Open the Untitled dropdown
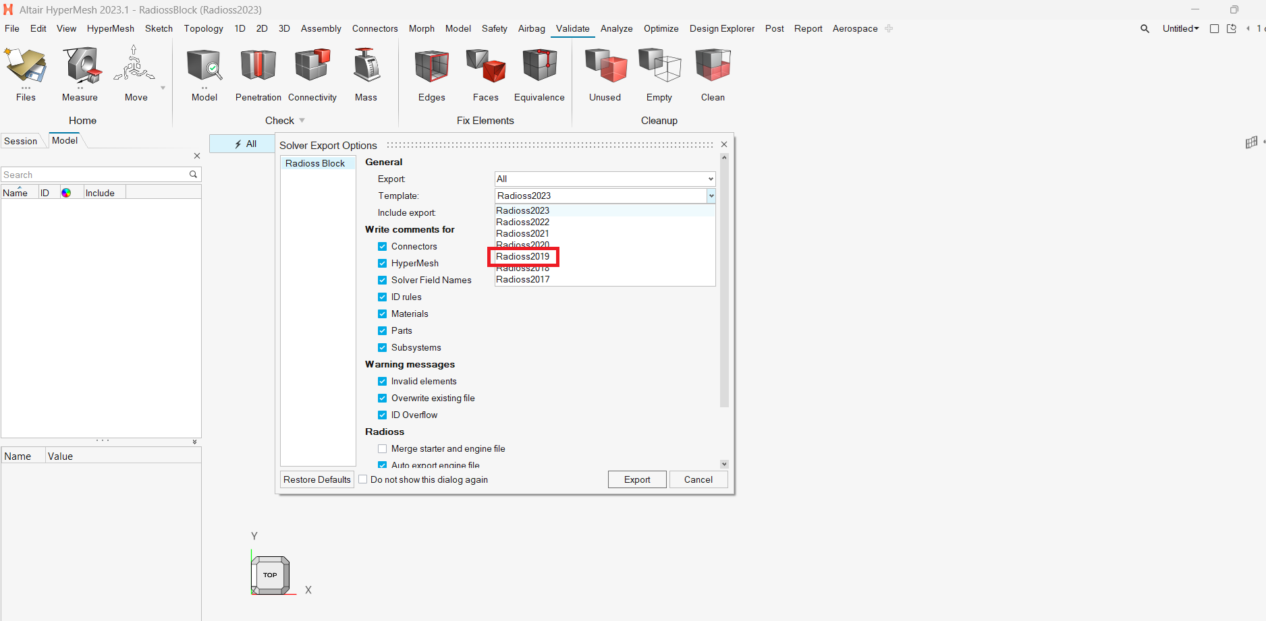 [x=1180, y=28]
